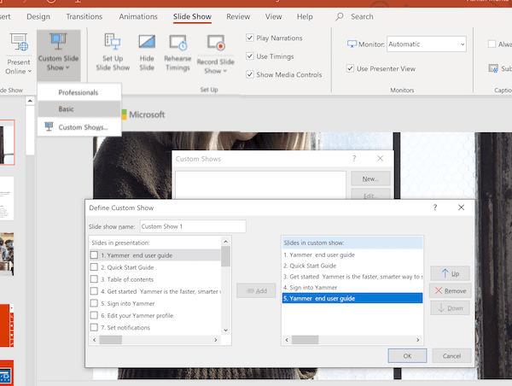The width and height of the screenshot is (512, 386).
Task: Click New... in Custom Shows dialog
Action: point(370,178)
